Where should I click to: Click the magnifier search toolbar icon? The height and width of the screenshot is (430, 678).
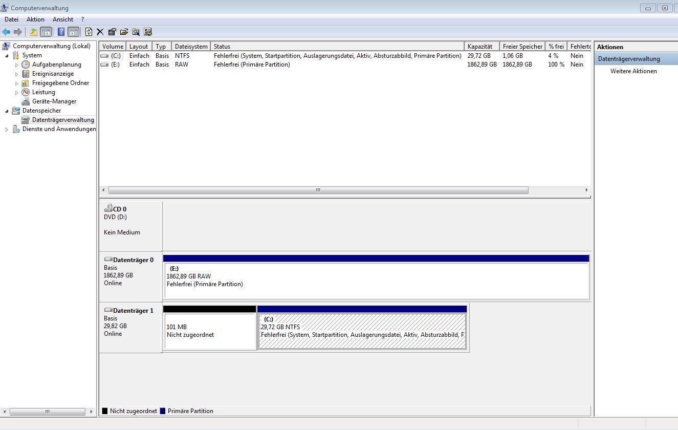pyautogui.click(x=136, y=32)
